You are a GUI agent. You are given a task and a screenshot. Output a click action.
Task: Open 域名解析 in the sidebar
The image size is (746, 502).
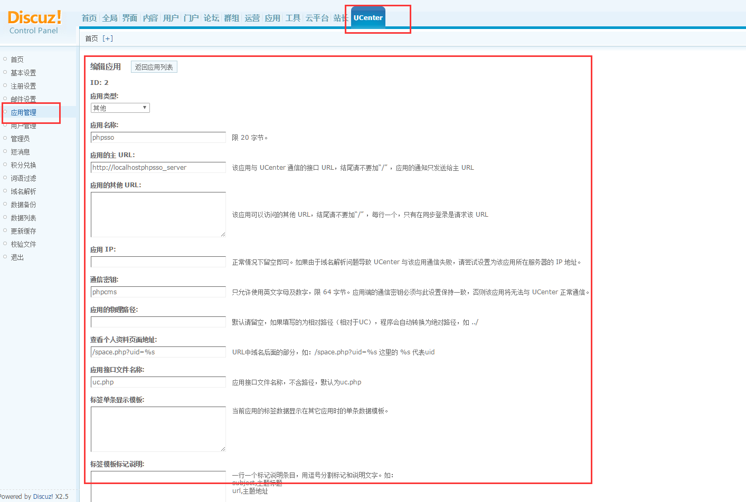pyautogui.click(x=23, y=191)
